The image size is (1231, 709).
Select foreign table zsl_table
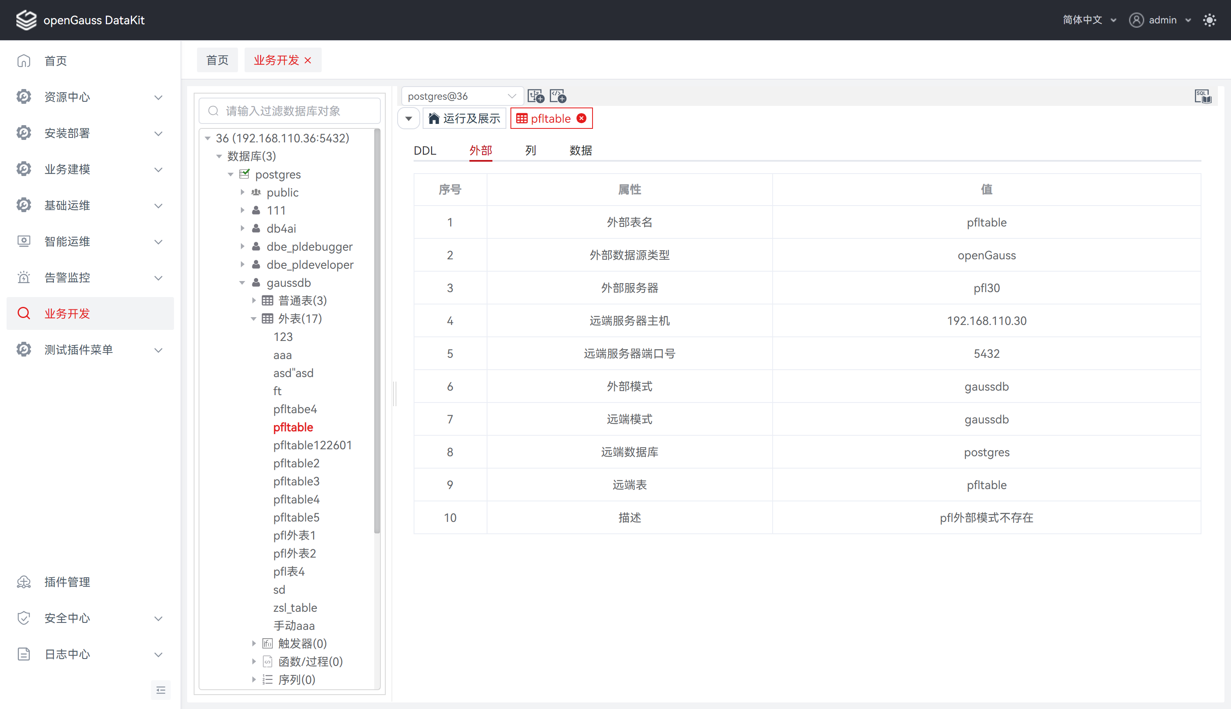click(x=295, y=608)
